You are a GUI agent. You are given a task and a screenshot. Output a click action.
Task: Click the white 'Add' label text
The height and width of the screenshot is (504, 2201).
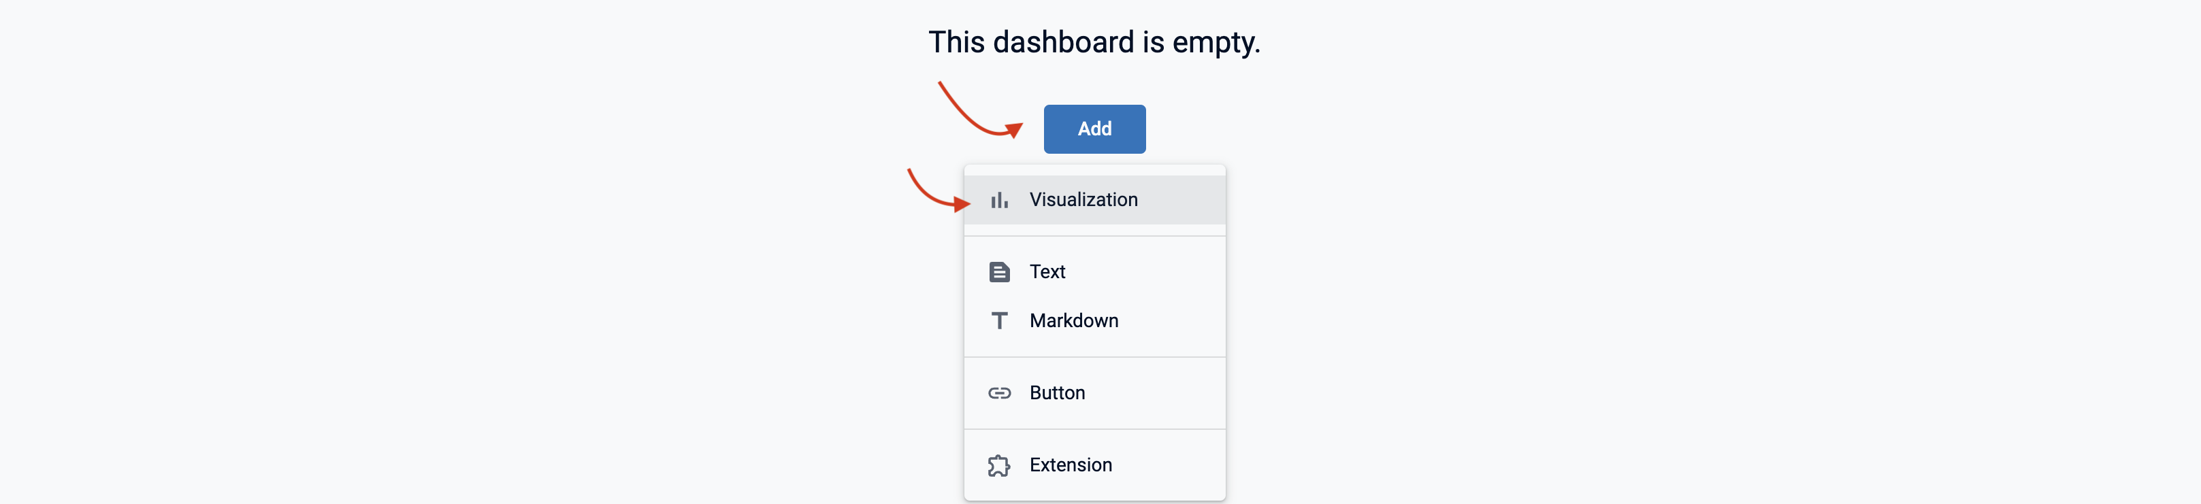pyautogui.click(x=1094, y=129)
